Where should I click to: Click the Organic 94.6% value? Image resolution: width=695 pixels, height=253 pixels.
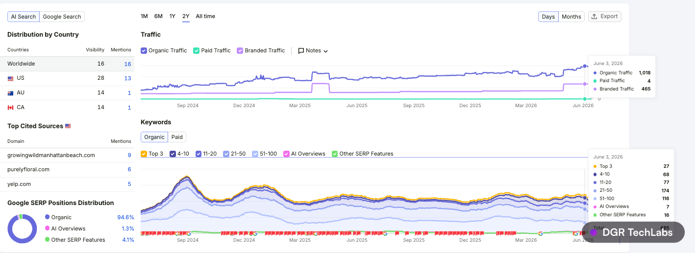(x=125, y=217)
